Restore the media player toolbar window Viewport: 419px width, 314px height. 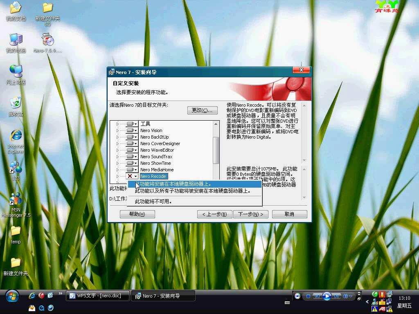tap(359, 298)
